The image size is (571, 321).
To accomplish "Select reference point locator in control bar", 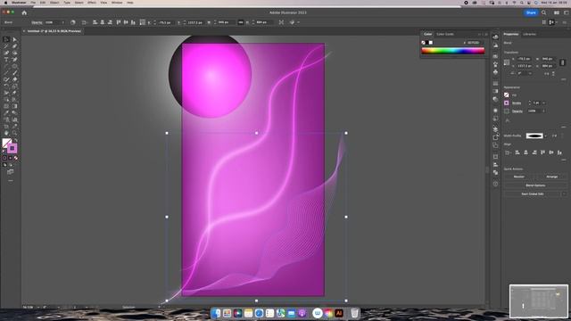I will tap(143, 22).
